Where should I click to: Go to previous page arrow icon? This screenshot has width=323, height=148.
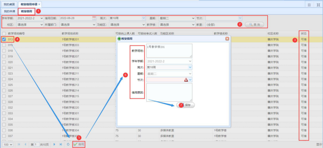pyautogui.click(x=25, y=144)
